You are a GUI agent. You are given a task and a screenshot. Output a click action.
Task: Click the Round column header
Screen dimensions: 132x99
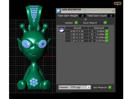pos(77,28)
